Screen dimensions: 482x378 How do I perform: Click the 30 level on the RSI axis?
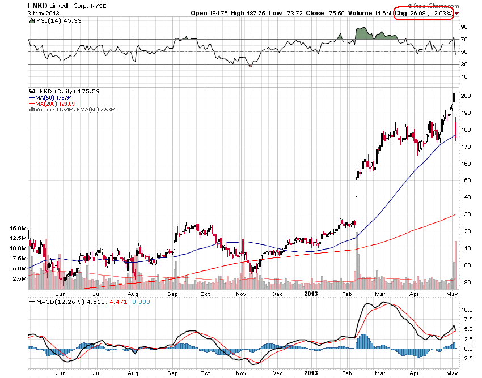tap(464, 65)
